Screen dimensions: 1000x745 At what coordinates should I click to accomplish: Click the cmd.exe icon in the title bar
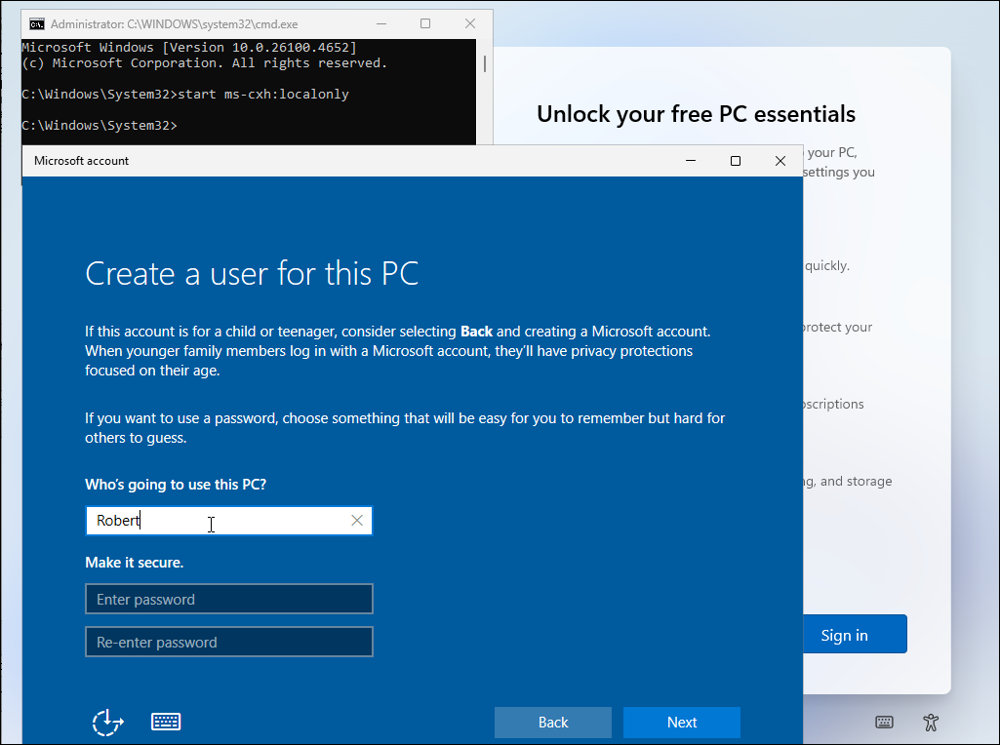coord(37,24)
